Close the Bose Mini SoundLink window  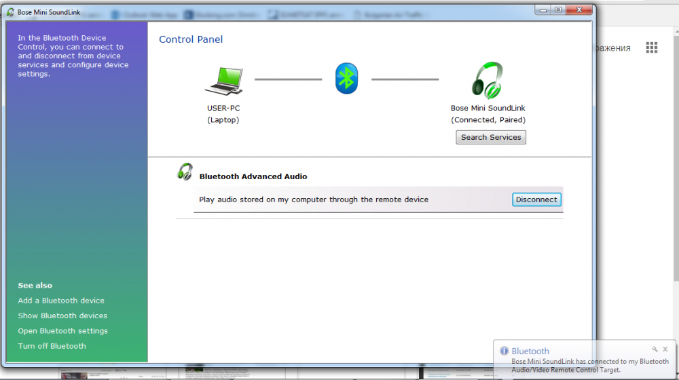pyautogui.click(x=579, y=10)
